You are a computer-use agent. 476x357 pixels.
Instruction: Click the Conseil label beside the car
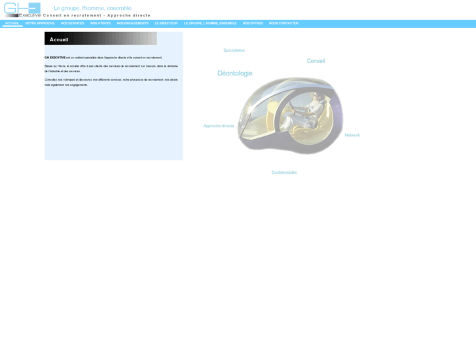[x=316, y=61]
